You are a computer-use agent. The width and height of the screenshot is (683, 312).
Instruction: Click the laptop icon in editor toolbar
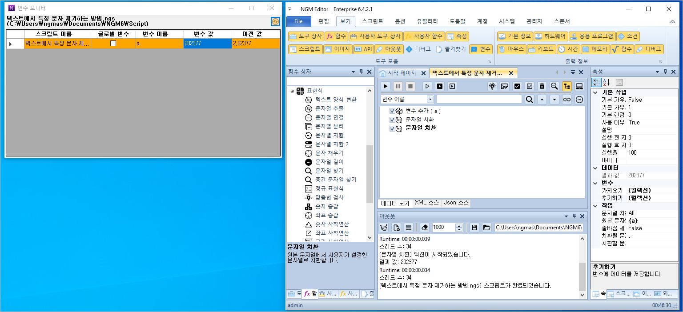pos(579,86)
